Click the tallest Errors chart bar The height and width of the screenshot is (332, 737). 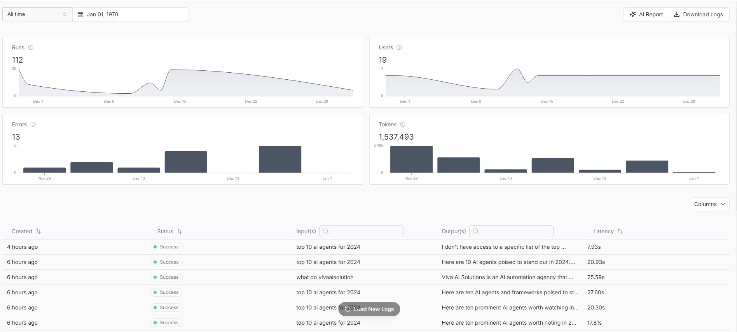(x=280, y=159)
